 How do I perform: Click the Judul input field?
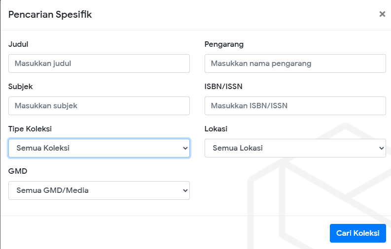point(99,63)
